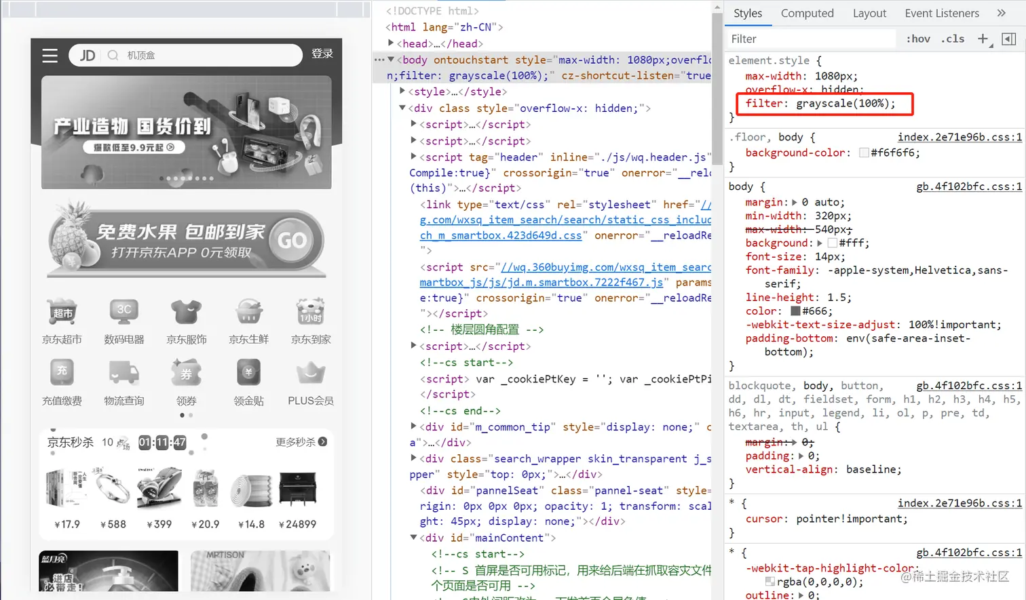
Task: Click #666 color swatch
Action: coord(795,311)
